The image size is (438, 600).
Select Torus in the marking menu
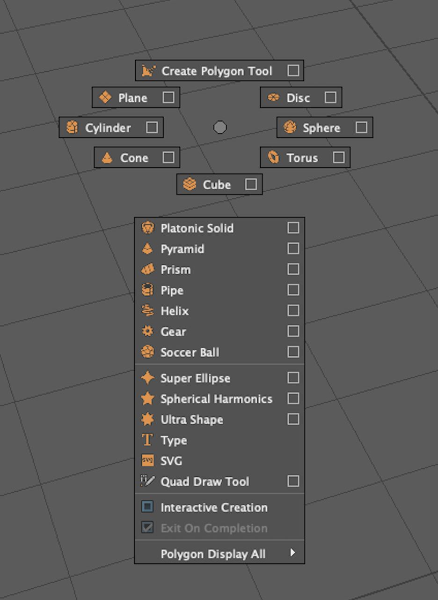[305, 157]
